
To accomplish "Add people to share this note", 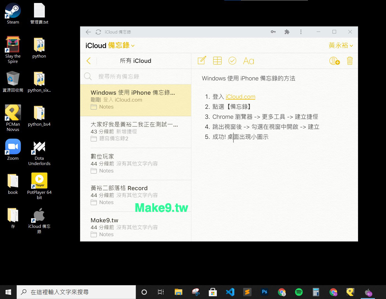I will (x=334, y=61).
